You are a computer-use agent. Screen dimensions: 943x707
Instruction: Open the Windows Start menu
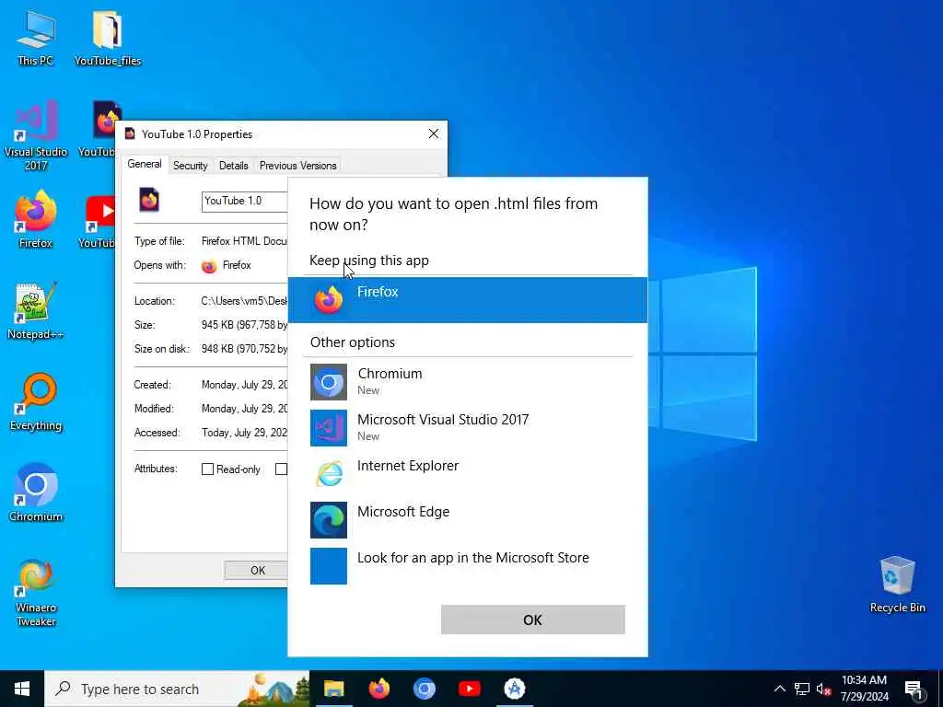[22, 689]
